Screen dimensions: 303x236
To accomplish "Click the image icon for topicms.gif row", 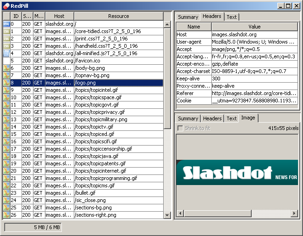I will point(6,186).
